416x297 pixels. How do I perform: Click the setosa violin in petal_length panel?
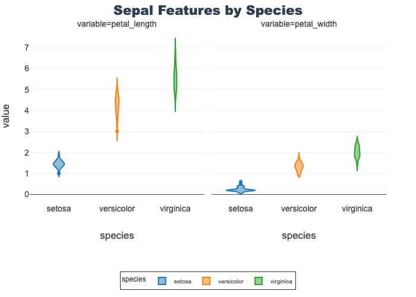59,163
